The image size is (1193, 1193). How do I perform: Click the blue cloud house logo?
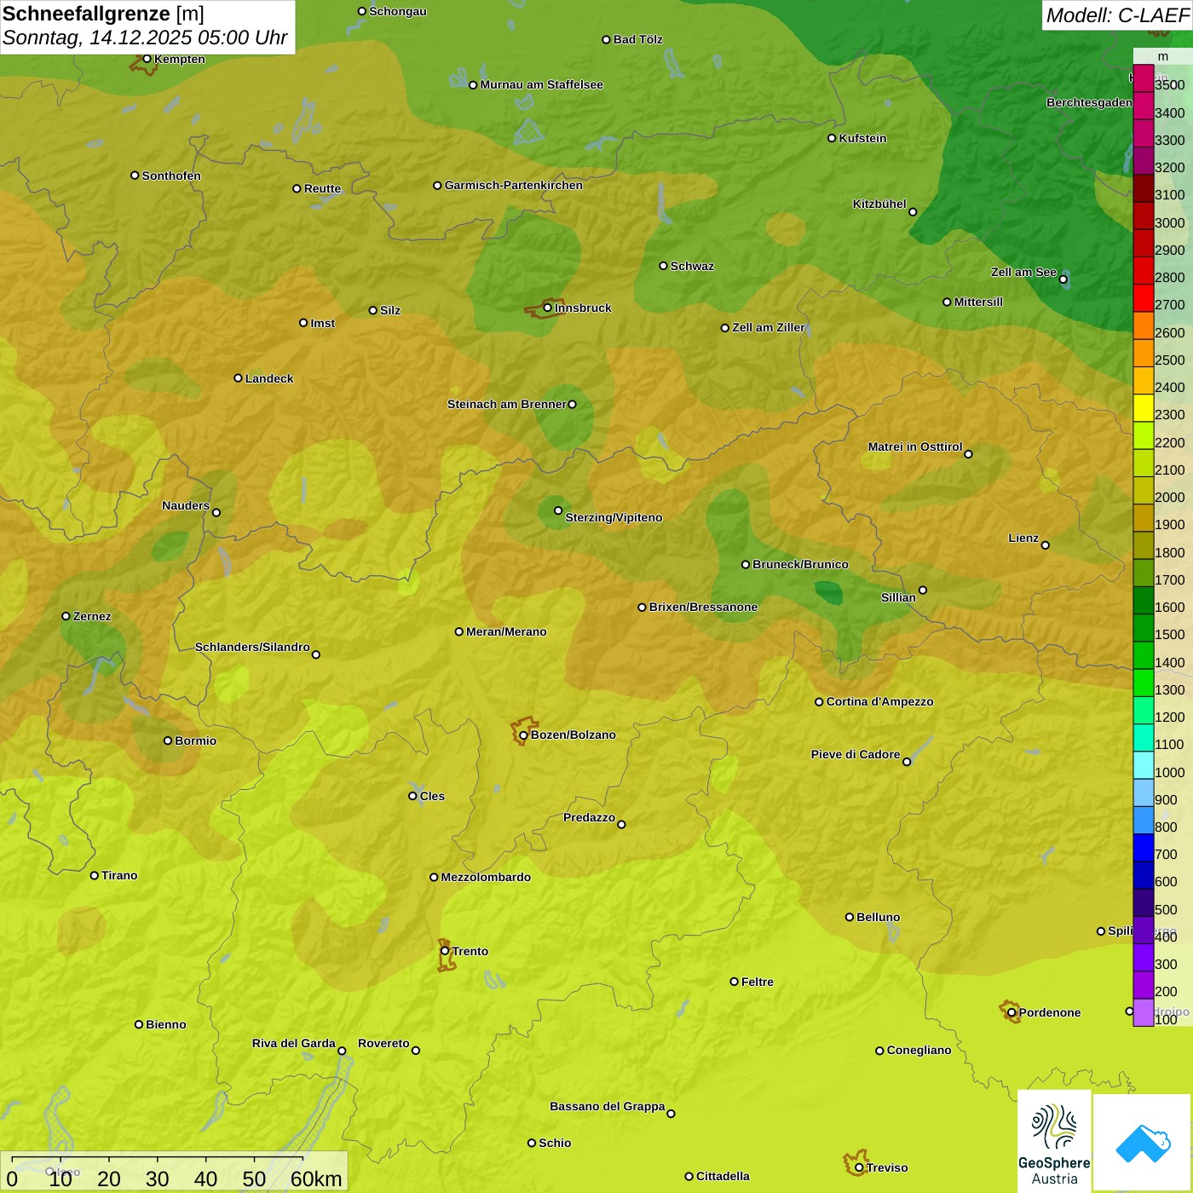(1143, 1143)
